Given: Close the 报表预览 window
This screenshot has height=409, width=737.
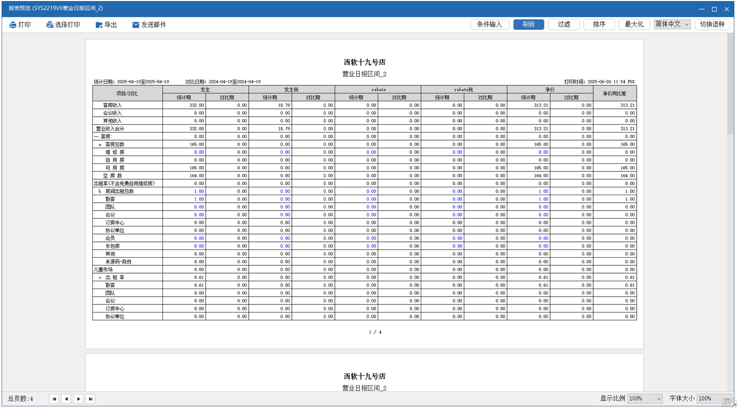Looking at the screenshot, I should pyautogui.click(x=726, y=9).
